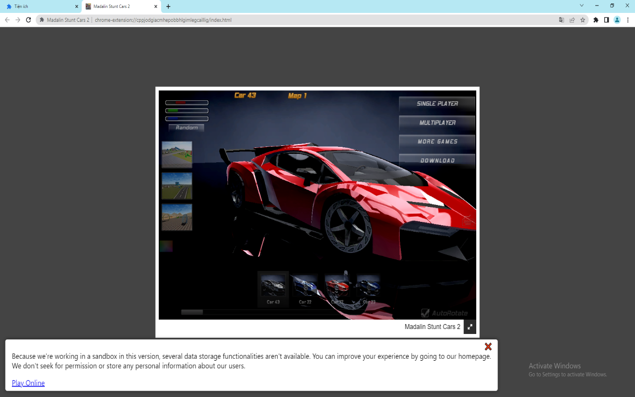Viewport: 635px width, 397px height.
Task: Choose Car 23 from the car list
Action: (369, 289)
